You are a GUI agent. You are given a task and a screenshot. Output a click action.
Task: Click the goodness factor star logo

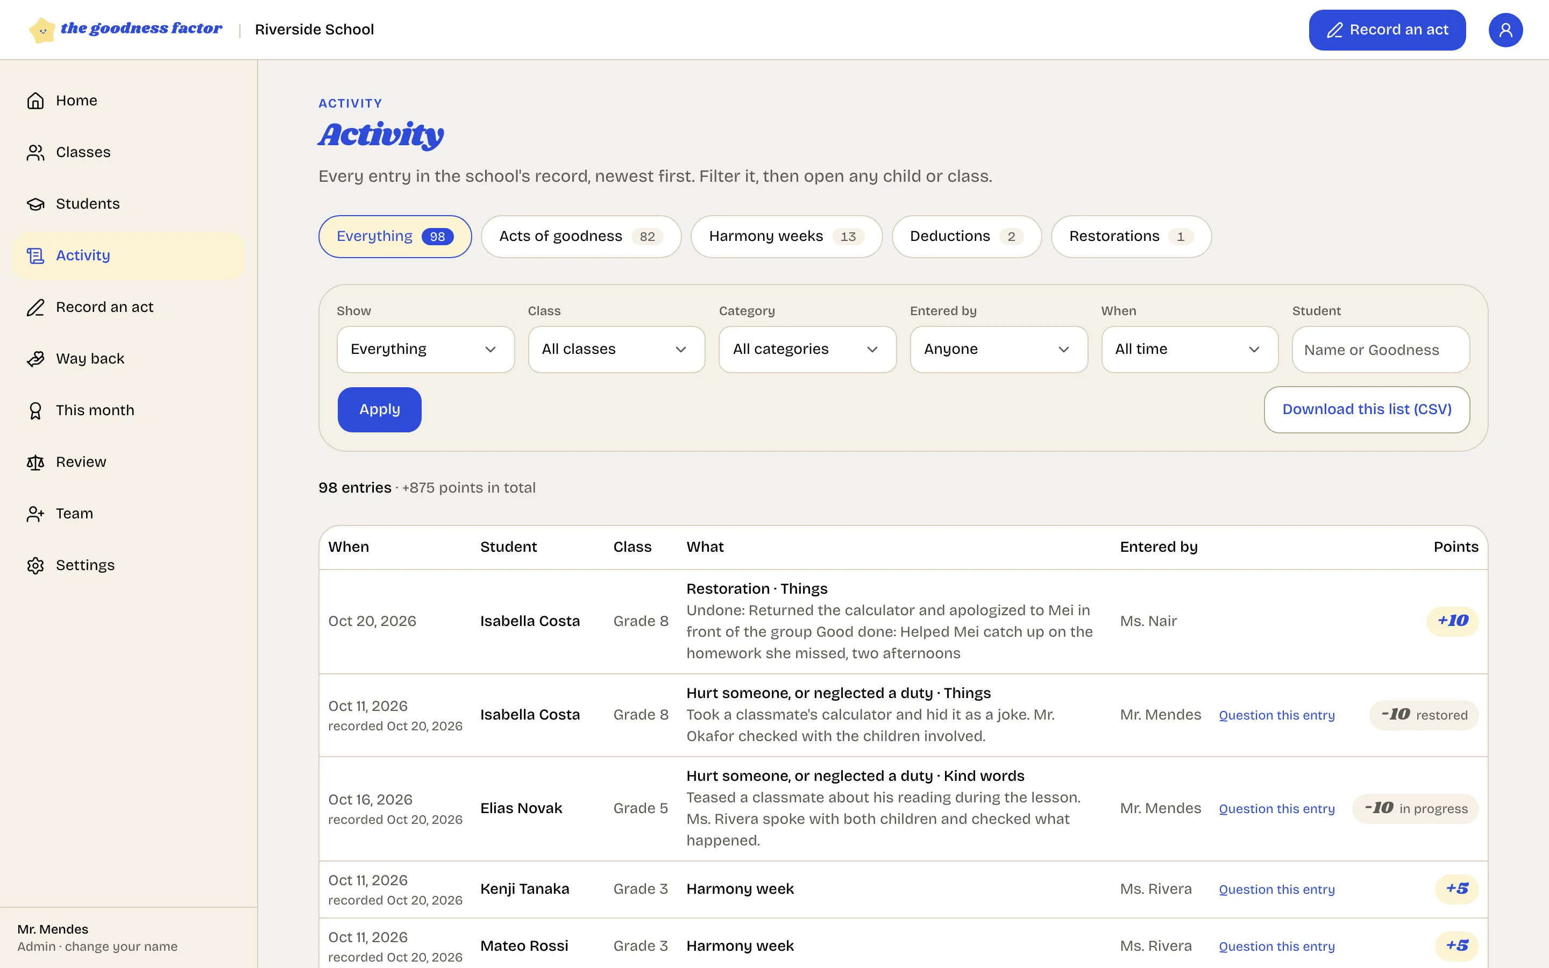tap(42, 30)
